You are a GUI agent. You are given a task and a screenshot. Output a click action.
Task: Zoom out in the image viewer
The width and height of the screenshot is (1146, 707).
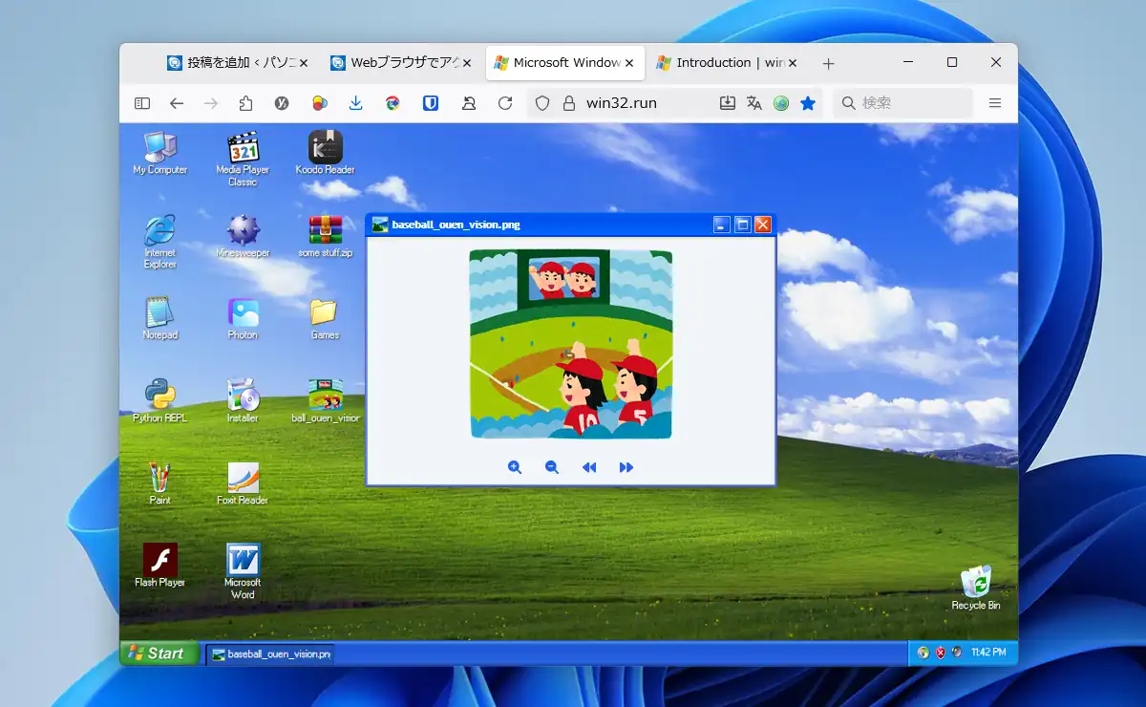(x=551, y=467)
